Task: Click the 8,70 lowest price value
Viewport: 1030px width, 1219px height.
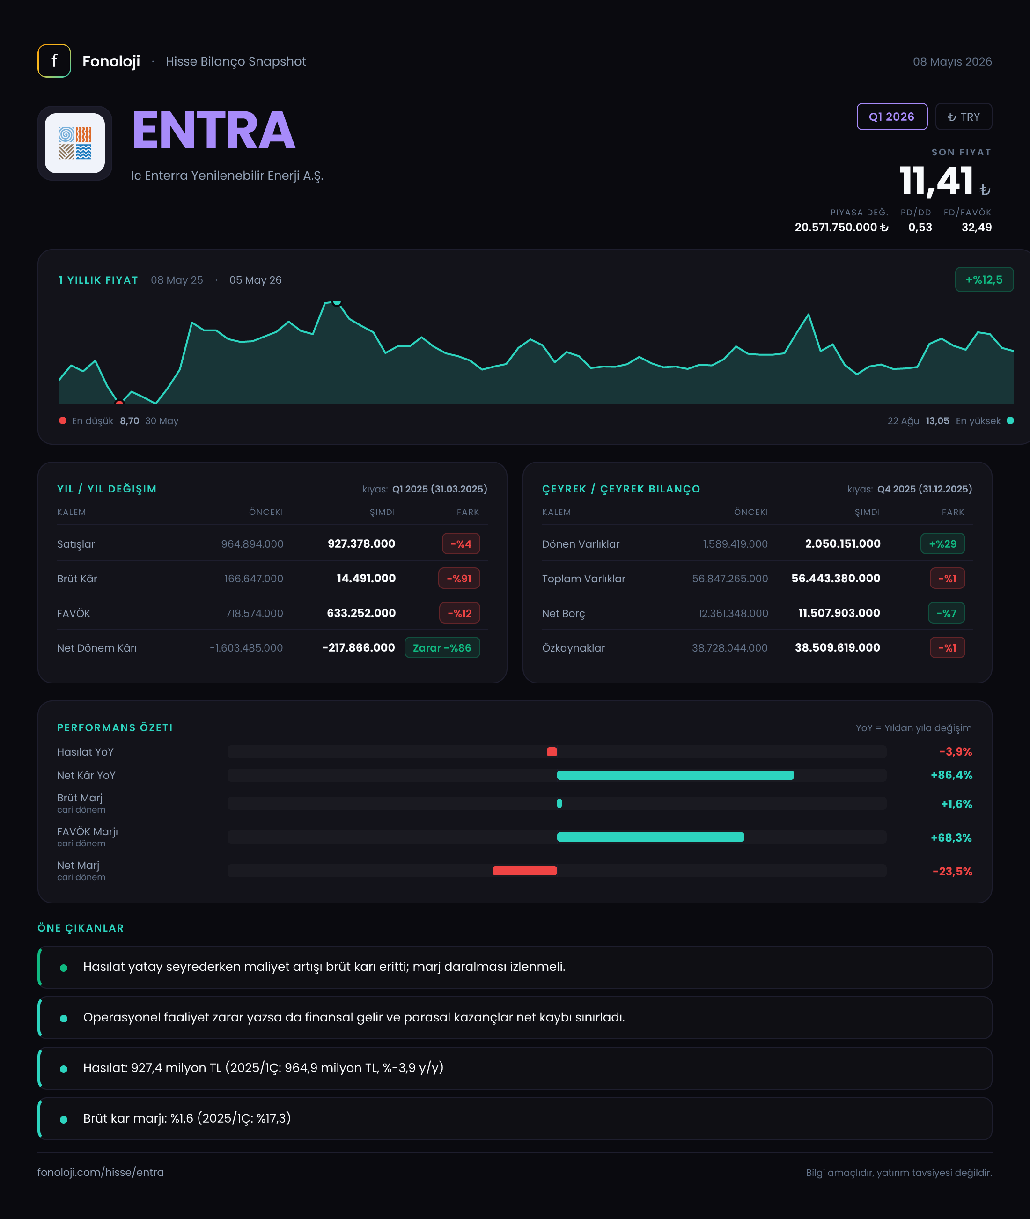Action: click(x=130, y=421)
